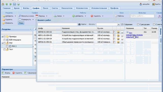Click Удалить in the Разделы group

click(7, 20)
